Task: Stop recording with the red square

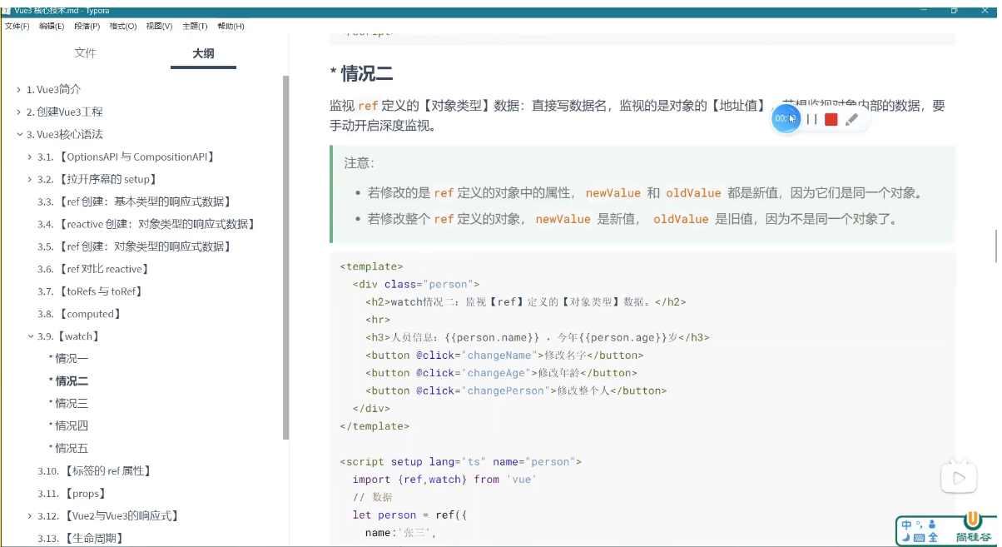Action: click(x=831, y=119)
